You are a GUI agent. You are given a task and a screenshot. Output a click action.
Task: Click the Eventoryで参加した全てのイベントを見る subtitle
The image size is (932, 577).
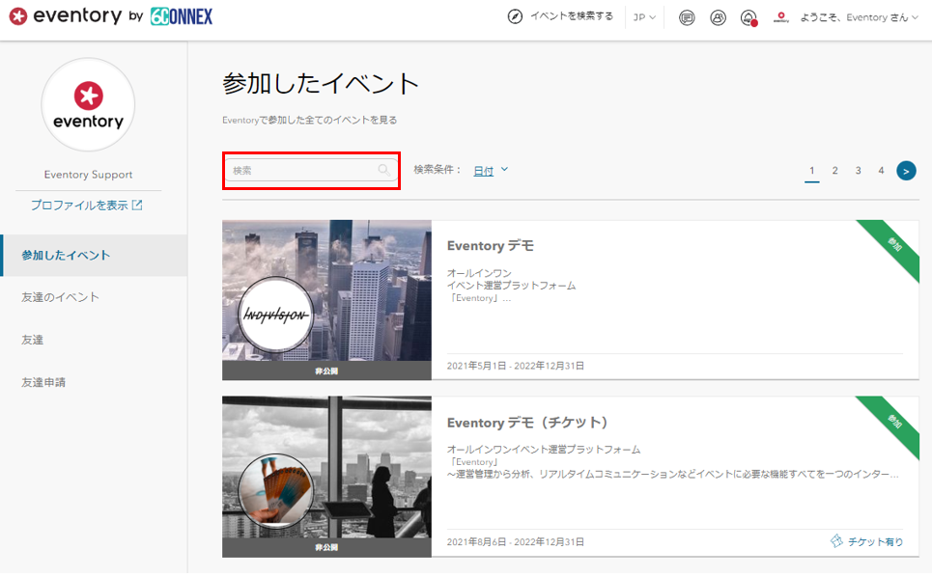point(310,120)
